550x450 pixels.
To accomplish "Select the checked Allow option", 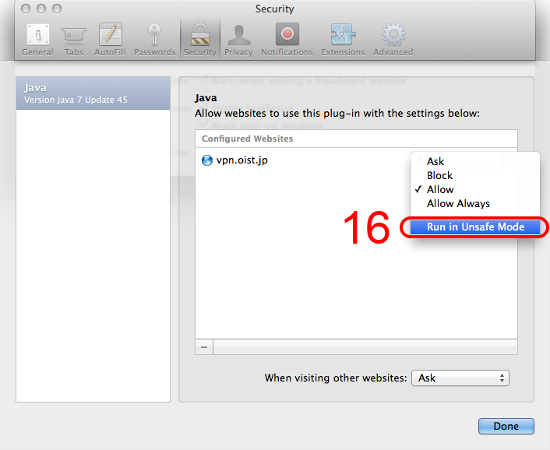I will tap(440, 189).
